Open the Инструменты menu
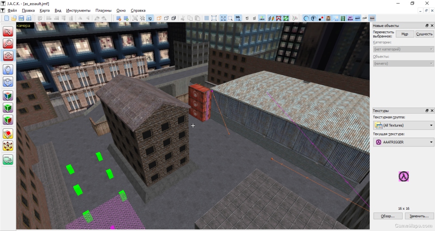This screenshot has height=231, width=435. click(78, 11)
